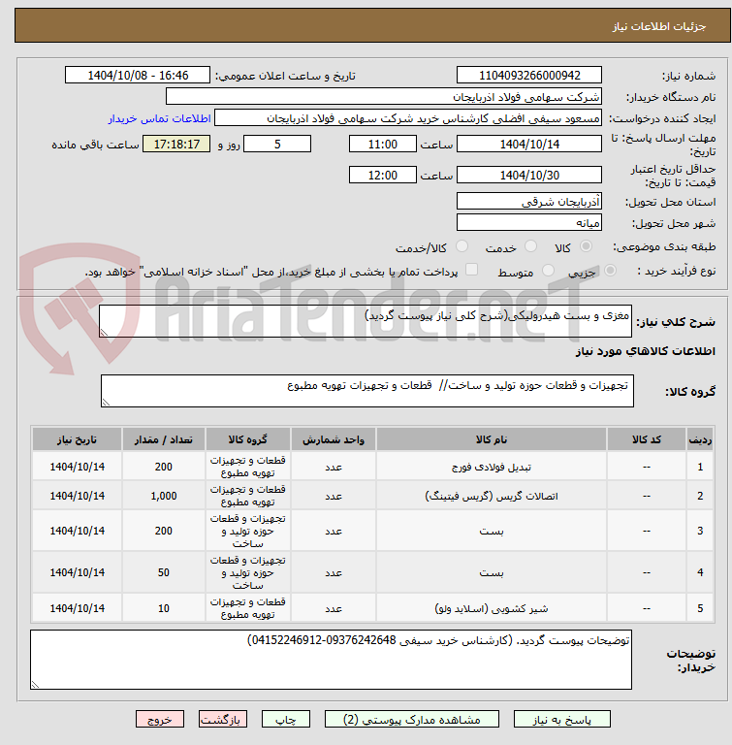The image size is (732, 745).
Task: Click the remaining days field showing 5
Action: (x=277, y=144)
